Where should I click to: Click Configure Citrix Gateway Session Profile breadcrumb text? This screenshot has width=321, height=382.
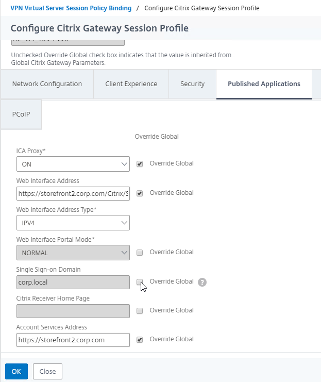(x=202, y=8)
